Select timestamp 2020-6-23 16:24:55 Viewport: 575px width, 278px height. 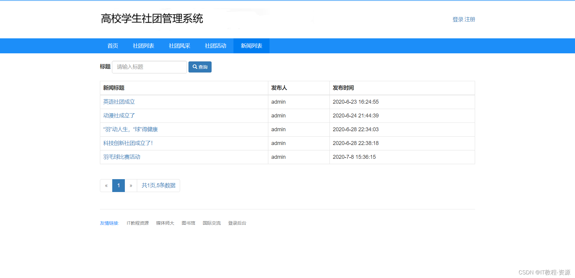(x=356, y=102)
